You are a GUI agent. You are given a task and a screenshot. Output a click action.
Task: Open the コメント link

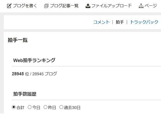(x=102, y=22)
